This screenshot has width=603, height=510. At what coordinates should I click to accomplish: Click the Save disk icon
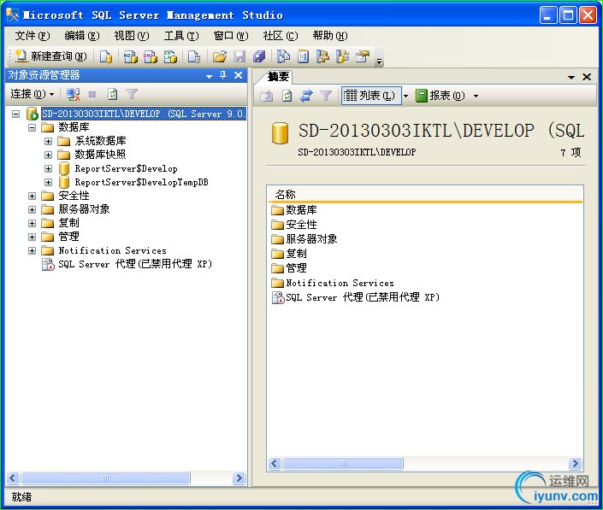point(239,57)
